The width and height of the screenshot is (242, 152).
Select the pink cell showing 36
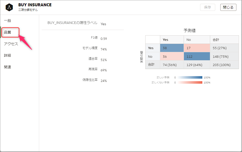(172, 56)
